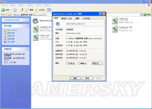Click the green Go arrow button
The height and width of the screenshot is (109, 152).
(145, 15)
